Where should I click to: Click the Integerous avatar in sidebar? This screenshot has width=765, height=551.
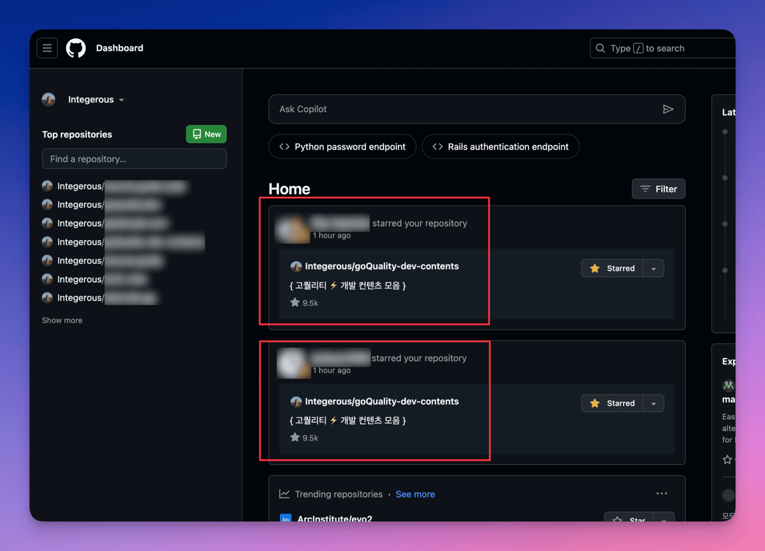48,100
